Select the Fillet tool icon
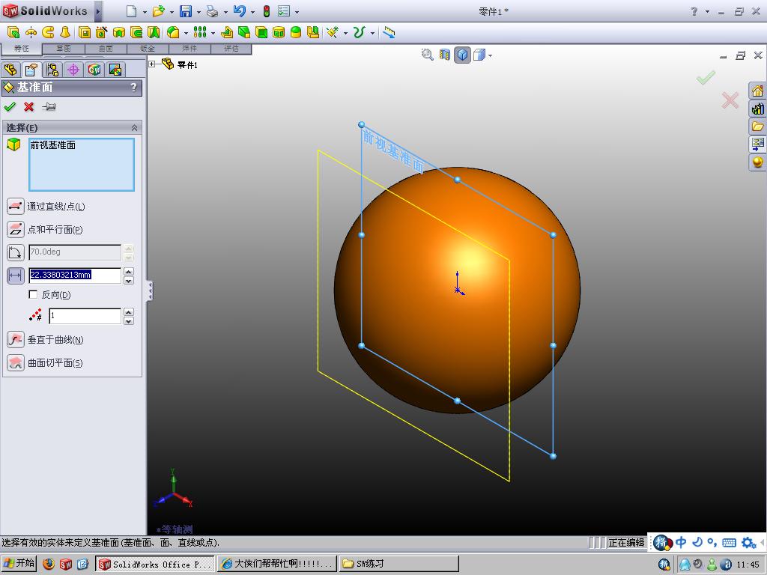The height and width of the screenshot is (575, 767). coord(173,33)
